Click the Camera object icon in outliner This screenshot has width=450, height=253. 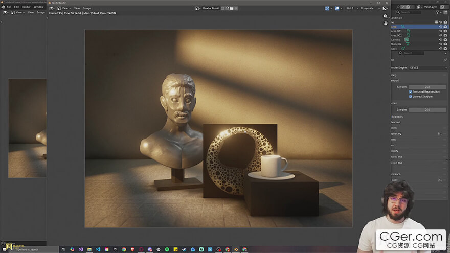click(x=407, y=39)
